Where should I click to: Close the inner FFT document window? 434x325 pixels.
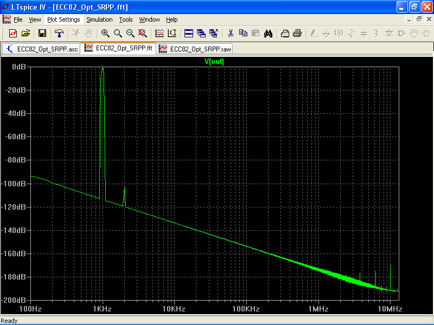coord(429,19)
